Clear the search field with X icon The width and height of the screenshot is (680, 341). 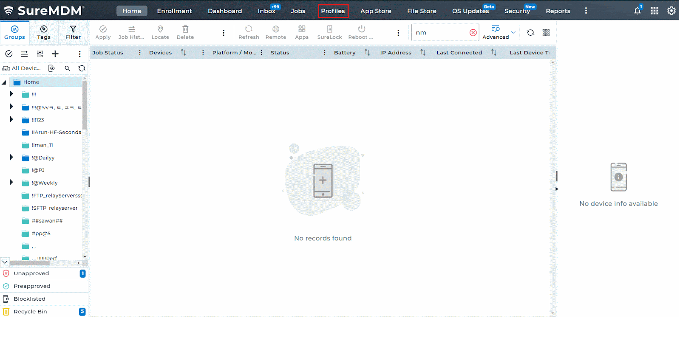473,33
